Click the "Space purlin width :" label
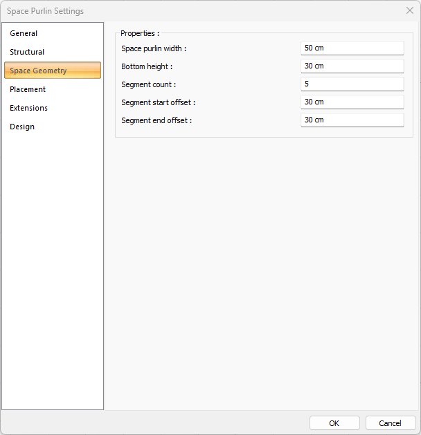 pyautogui.click(x=154, y=48)
